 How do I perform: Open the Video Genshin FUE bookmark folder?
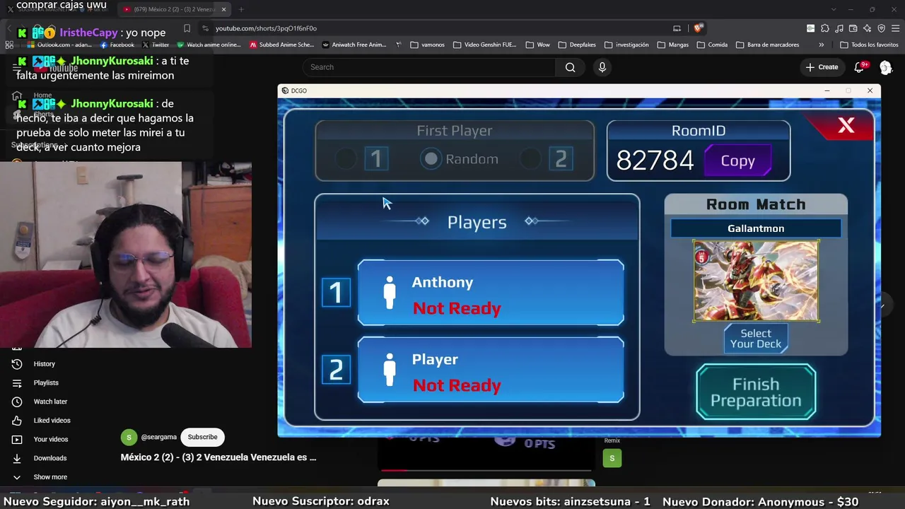pyautogui.click(x=485, y=45)
